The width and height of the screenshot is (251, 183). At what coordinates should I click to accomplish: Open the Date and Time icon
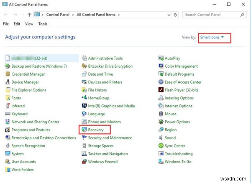[x=85, y=74]
